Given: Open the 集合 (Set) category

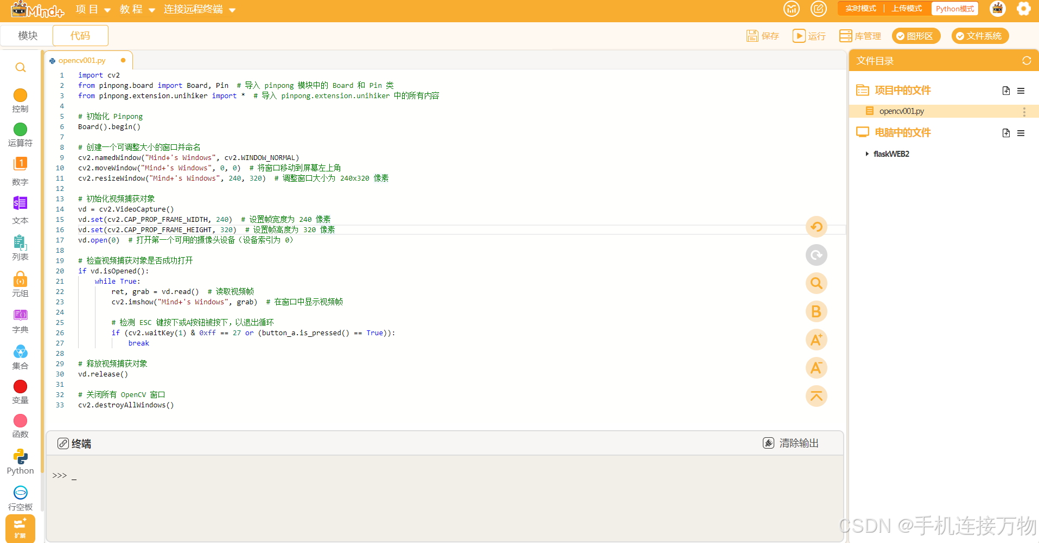Looking at the screenshot, I should (x=20, y=357).
